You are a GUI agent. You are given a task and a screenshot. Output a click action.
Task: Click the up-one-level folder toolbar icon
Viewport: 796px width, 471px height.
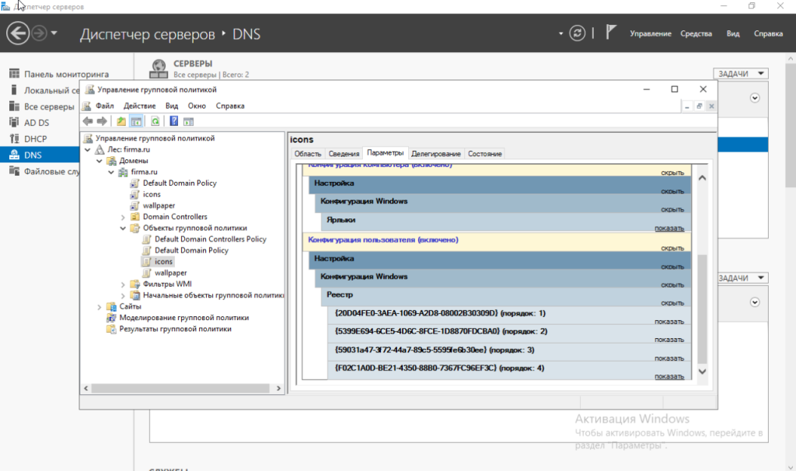(121, 121)
